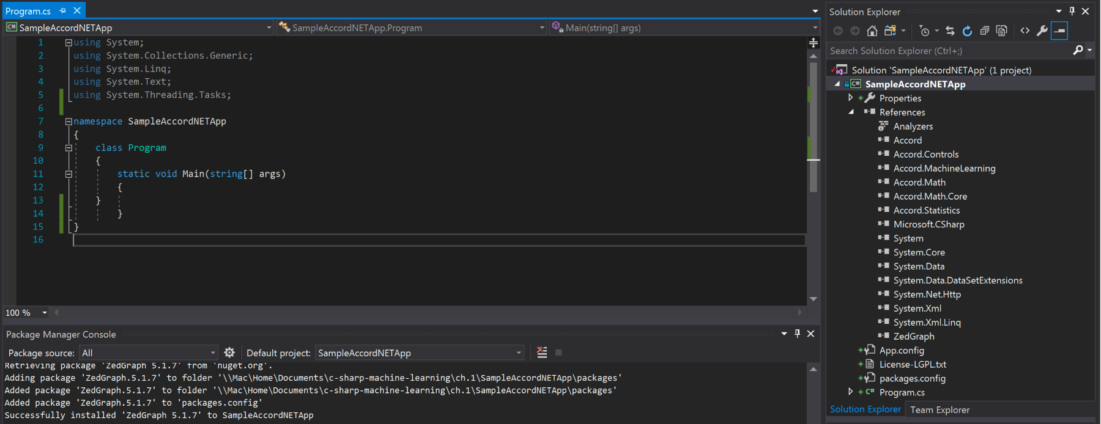Viewport: 1101px width, 424px height.
Task: Collapse the Main method block
Action: [x=69, y=174]
